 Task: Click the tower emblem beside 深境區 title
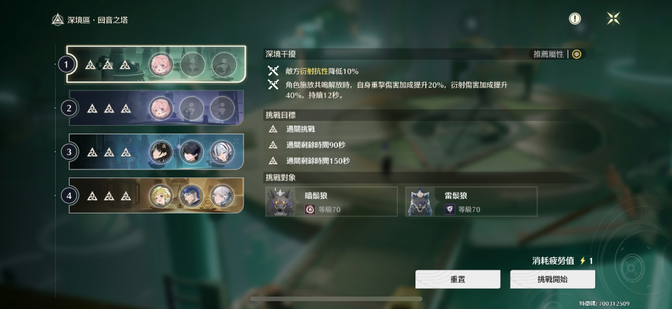click(x=58, y=20)
